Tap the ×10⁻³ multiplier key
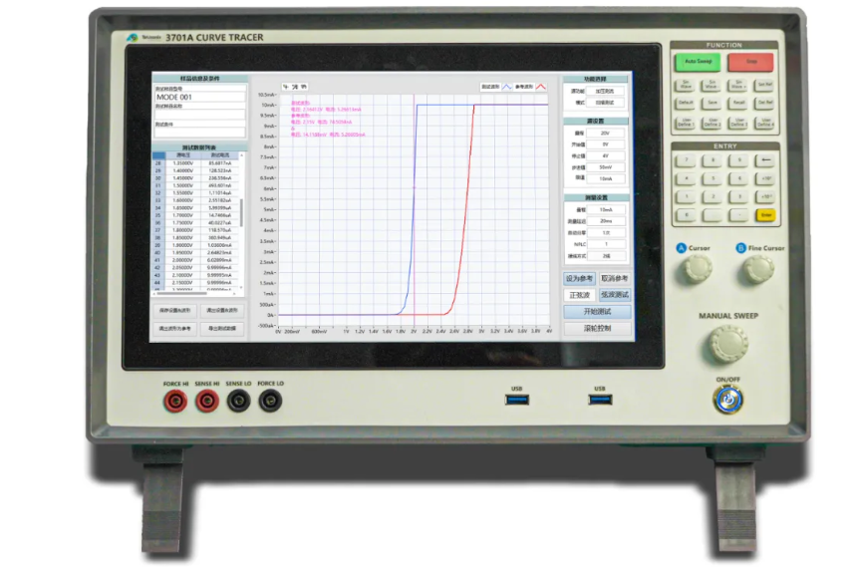This screenshot has height=572, width=856. tap(765, 196)
